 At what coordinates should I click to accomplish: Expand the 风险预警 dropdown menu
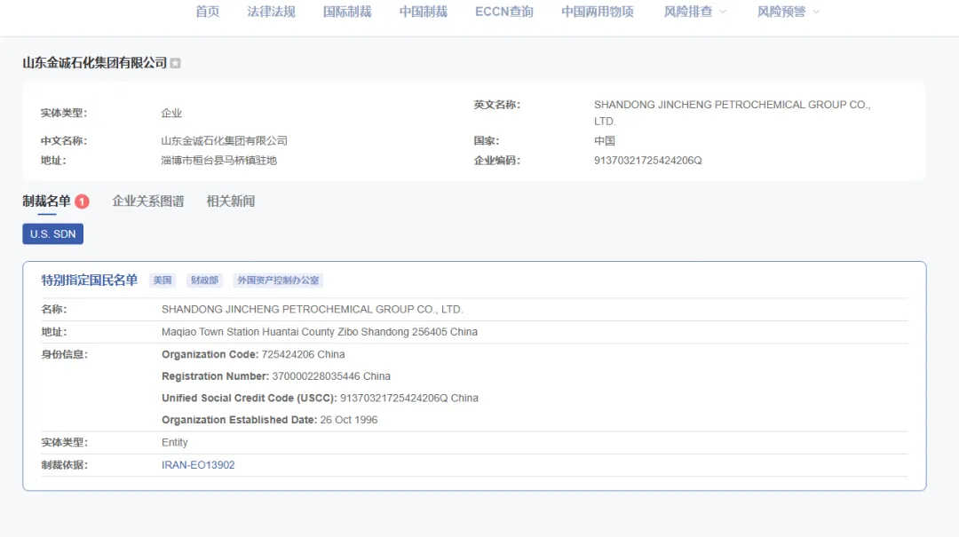[789, 12]
